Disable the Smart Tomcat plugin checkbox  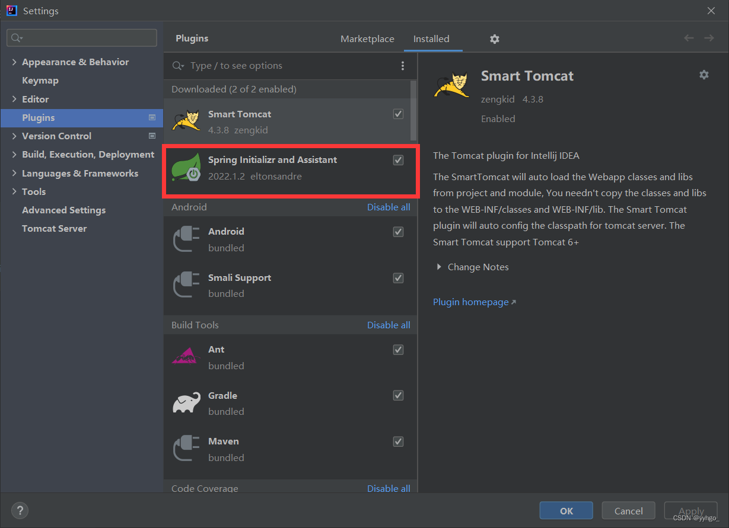coord(399,114)
